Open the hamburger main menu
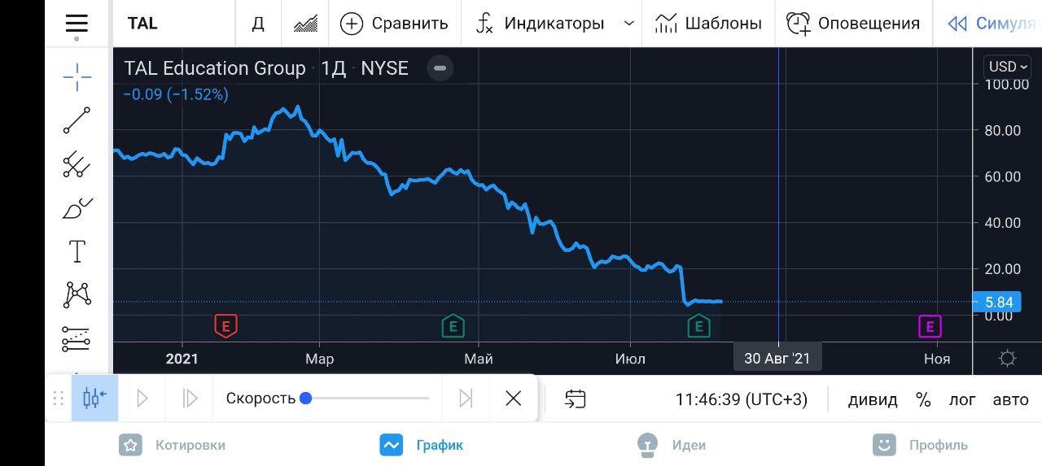1042x466 pixels. pos(77,23)
